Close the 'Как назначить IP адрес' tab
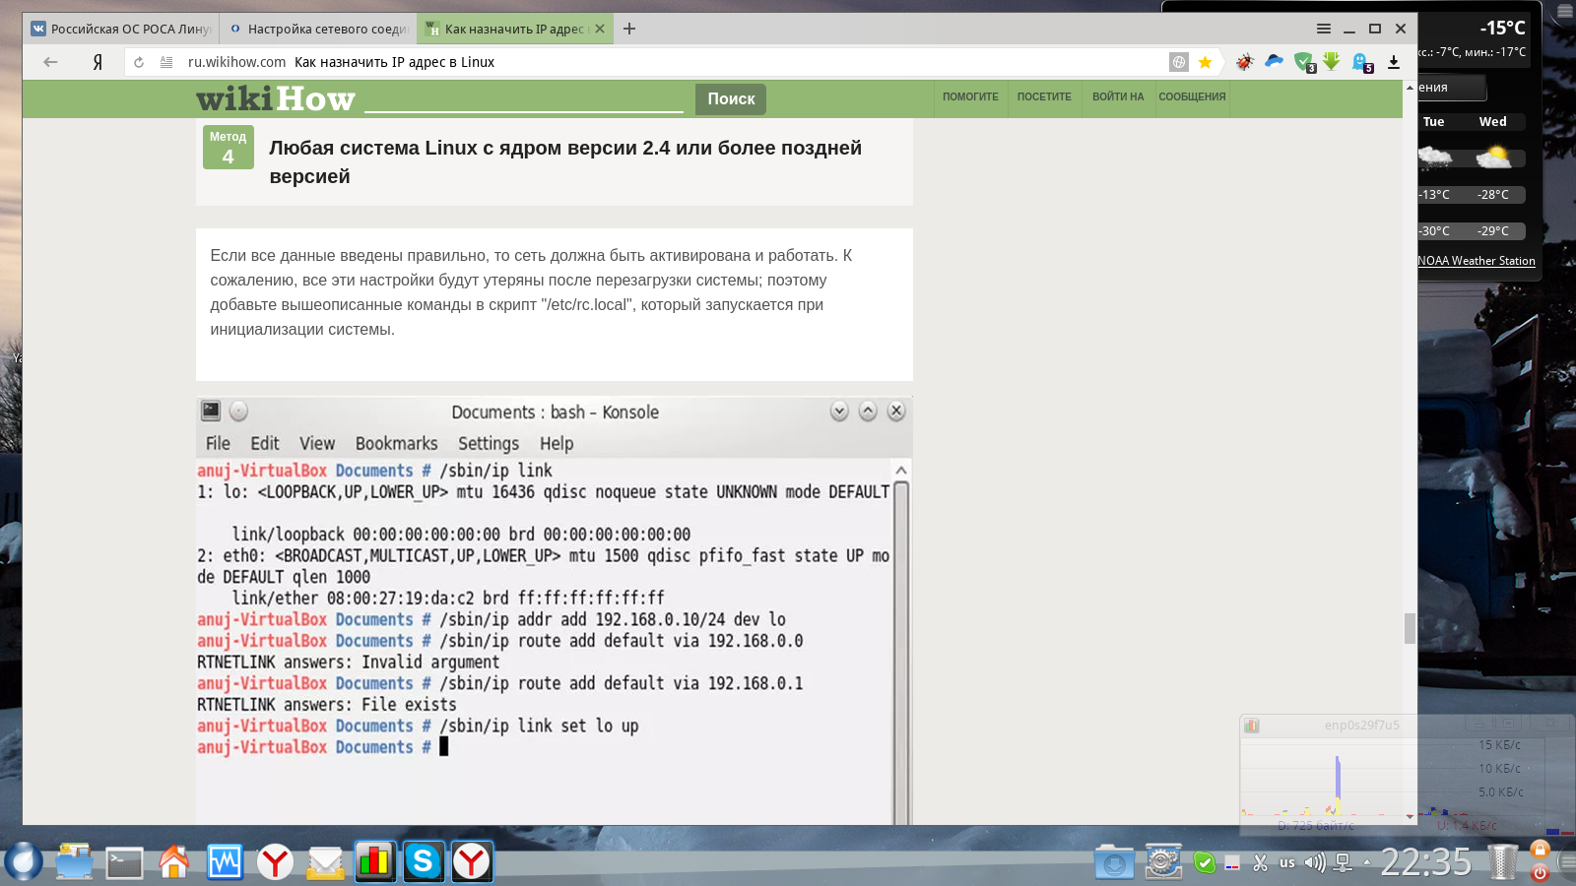The width and height of the screenshot is (1576, 886). (x=600, y=29)
